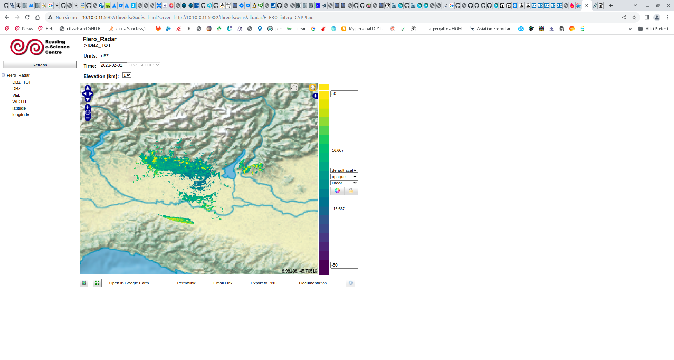Open the Elevation (km) selector
Image resolution: width=674 pixels, height=360 pixels.
126,75
